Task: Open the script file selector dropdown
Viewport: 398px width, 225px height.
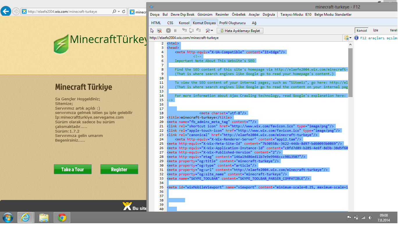Action: coord(348,38)
